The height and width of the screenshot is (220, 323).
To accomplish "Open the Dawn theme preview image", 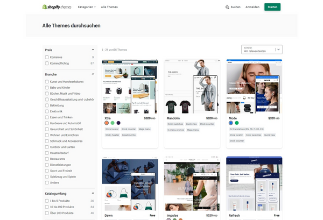I will pyautogui.click(x=130, y=183).
